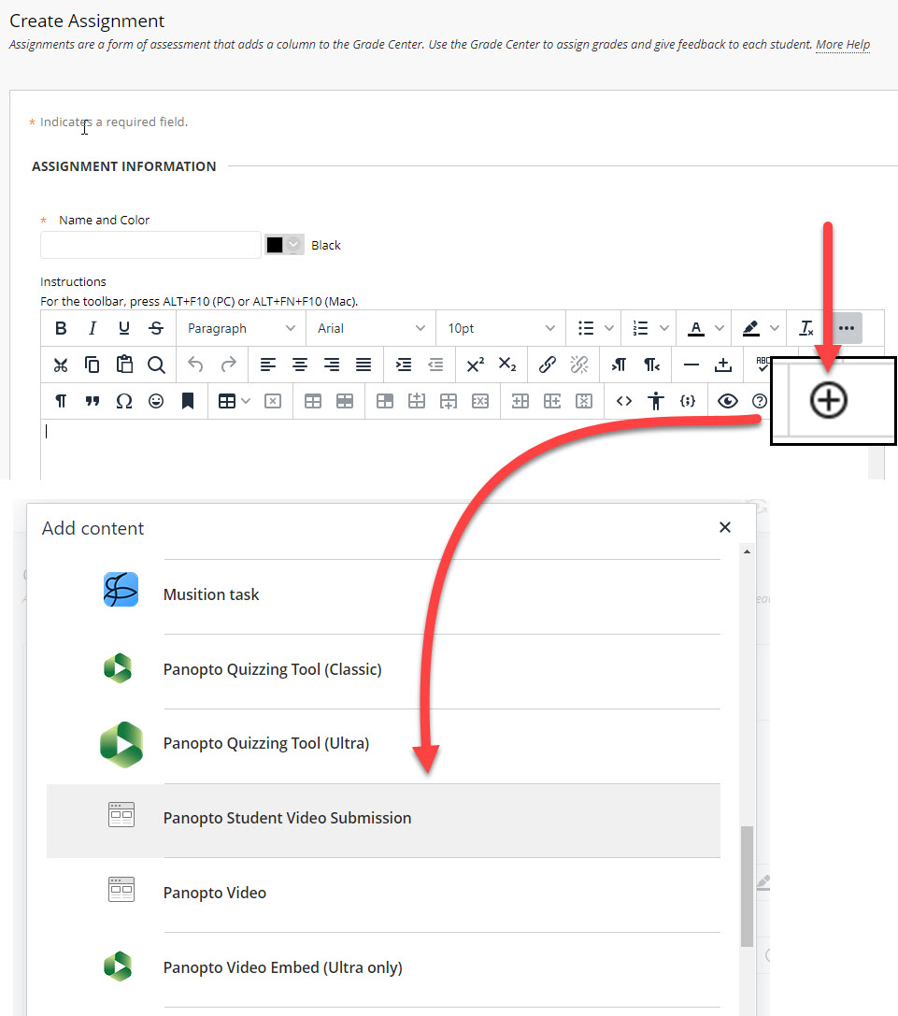The width and height of the screenshot is (898, 1016).
Task: Cut selection with the scissors icon
Action: (x=61, y=365)
